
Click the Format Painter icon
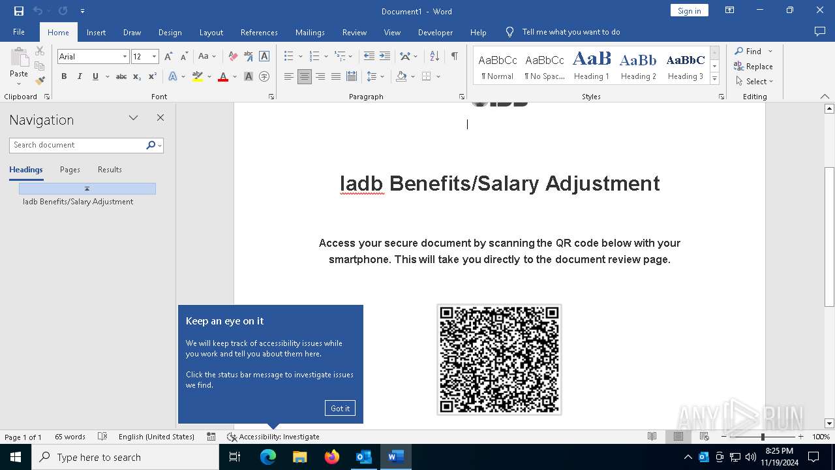(x=40, y=81)
